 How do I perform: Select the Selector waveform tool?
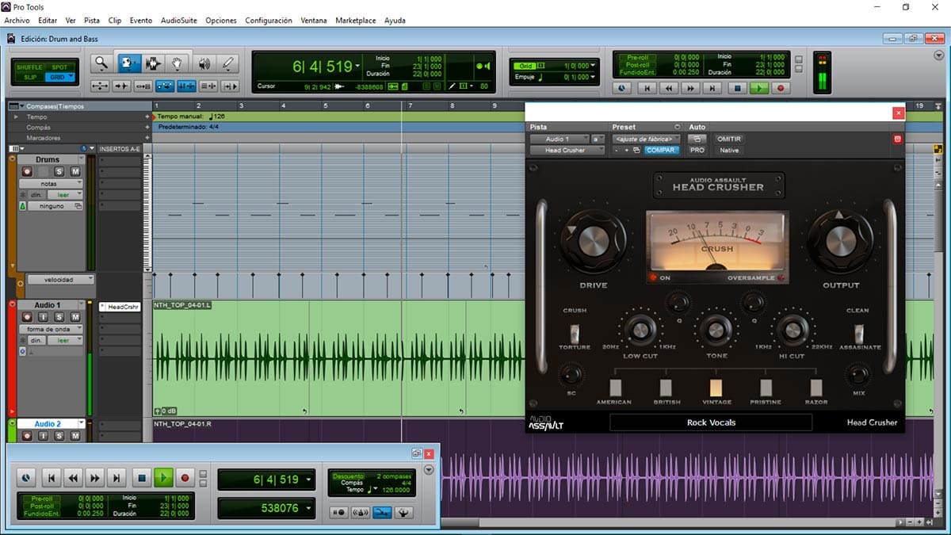coord(152,63)
